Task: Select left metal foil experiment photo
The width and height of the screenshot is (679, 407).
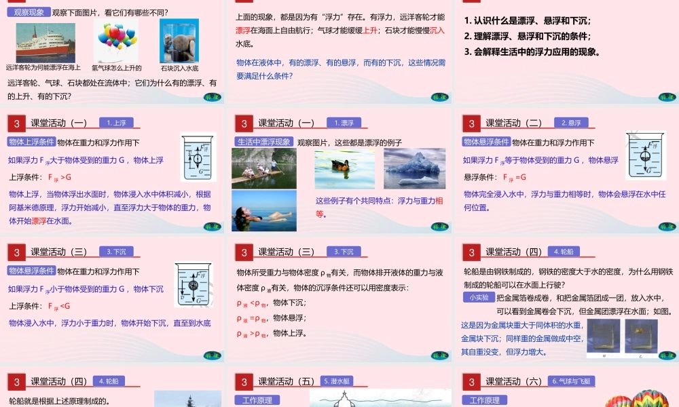Action: (604, 336)
